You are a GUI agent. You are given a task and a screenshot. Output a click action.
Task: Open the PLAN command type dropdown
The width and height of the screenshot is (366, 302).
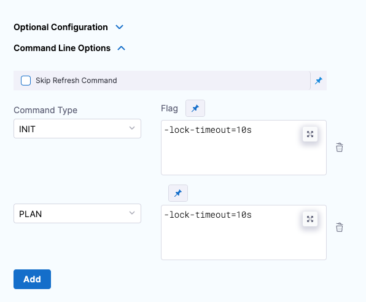coord(77,213)
